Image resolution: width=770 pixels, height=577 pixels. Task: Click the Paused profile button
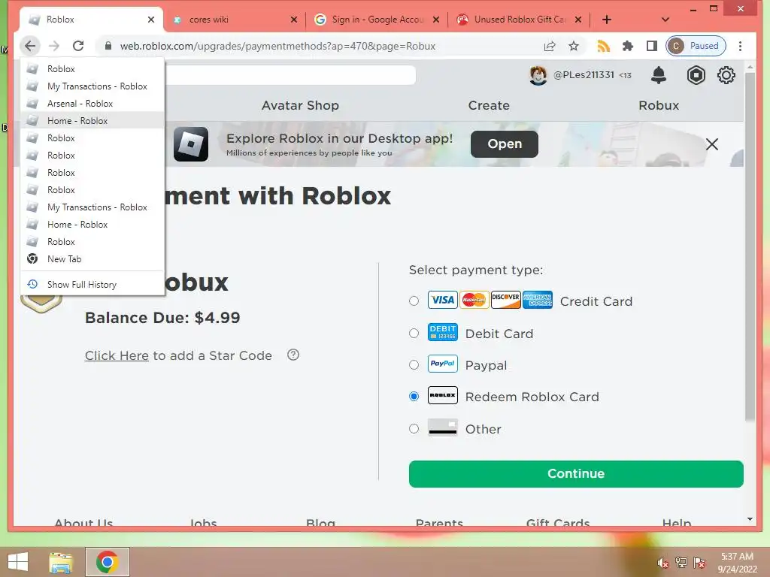[x=696, y=46]
